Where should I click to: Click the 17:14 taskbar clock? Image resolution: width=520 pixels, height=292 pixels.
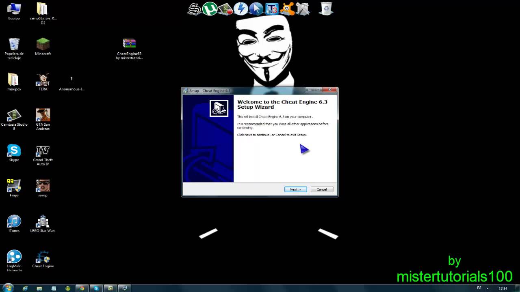[503, 288]
